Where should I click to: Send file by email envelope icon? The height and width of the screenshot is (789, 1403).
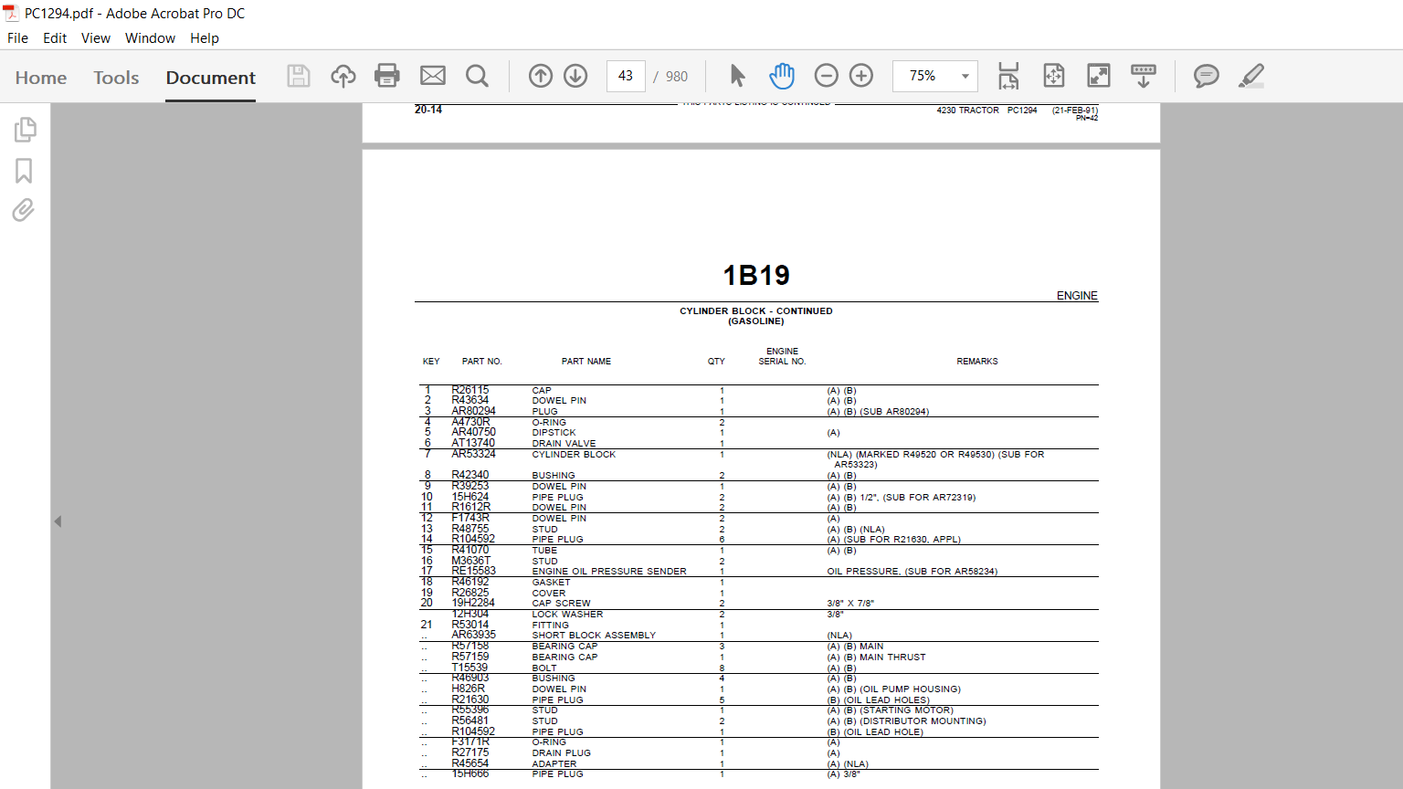[433, 76]
